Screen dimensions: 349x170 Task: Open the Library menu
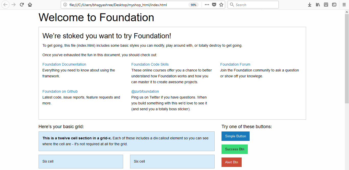[x=318, y=5]
